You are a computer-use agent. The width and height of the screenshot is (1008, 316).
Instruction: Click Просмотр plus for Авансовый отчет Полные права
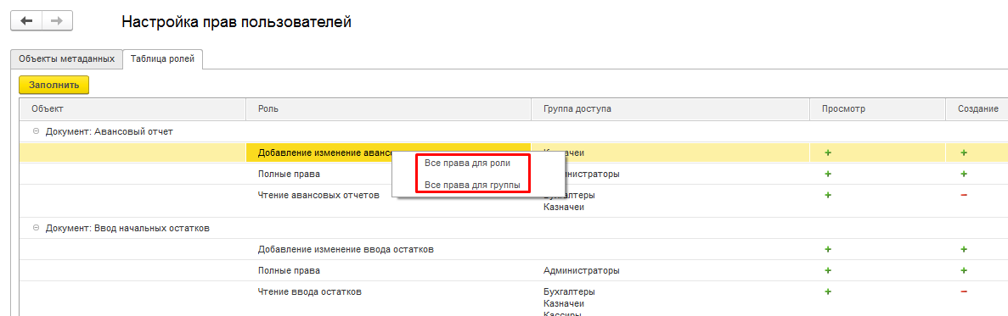(828, 174)
